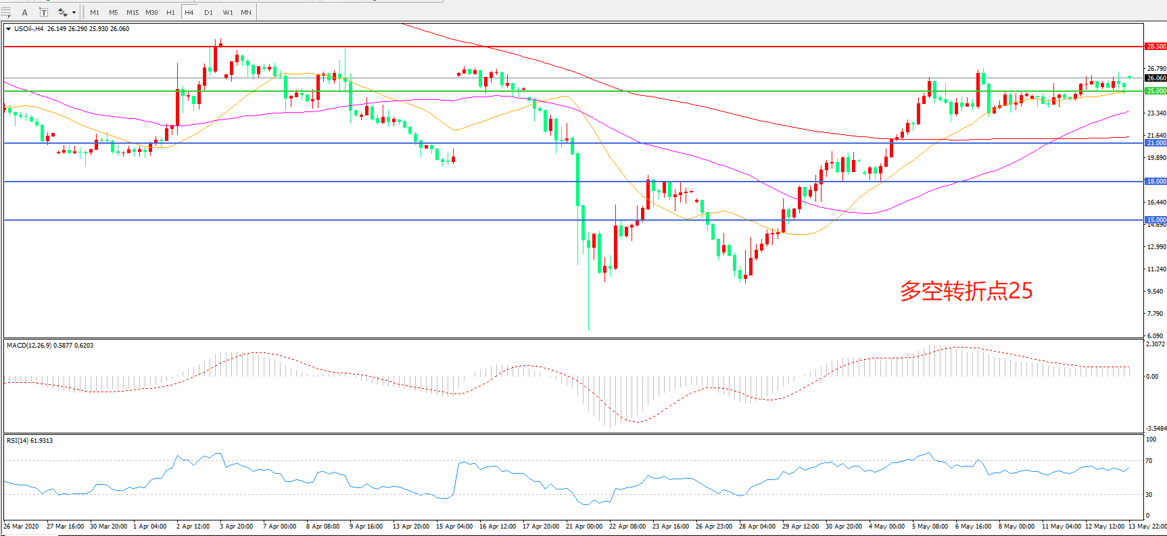Select the Text tool (A) icon

click(x=25, y=12)
